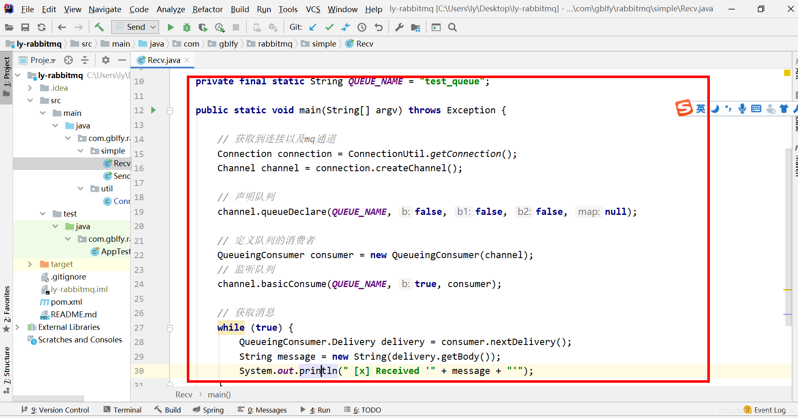Screen dimensions: 798x418
Task: Toggle the 2: Favorites side tab
Action: [7, 309]
